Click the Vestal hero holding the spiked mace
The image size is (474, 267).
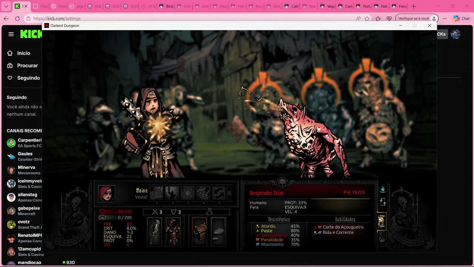pyautogui.click(x=152, y=133)
